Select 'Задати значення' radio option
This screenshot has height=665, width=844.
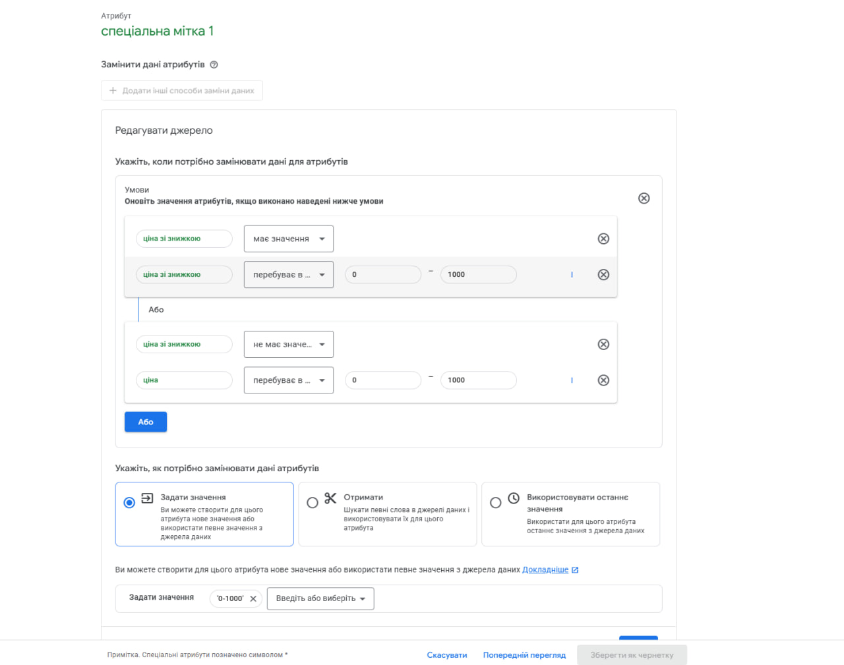[x=129, y=503]
